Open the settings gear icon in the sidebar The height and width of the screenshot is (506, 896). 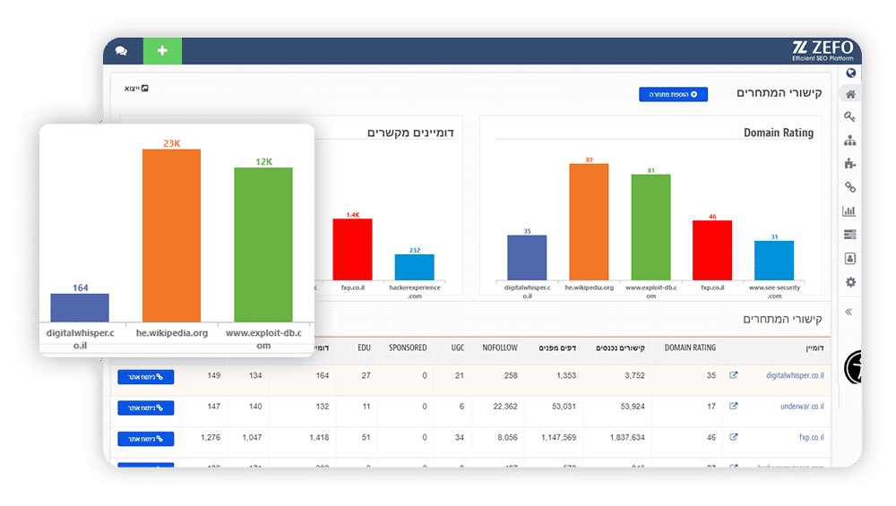[850, 282]
